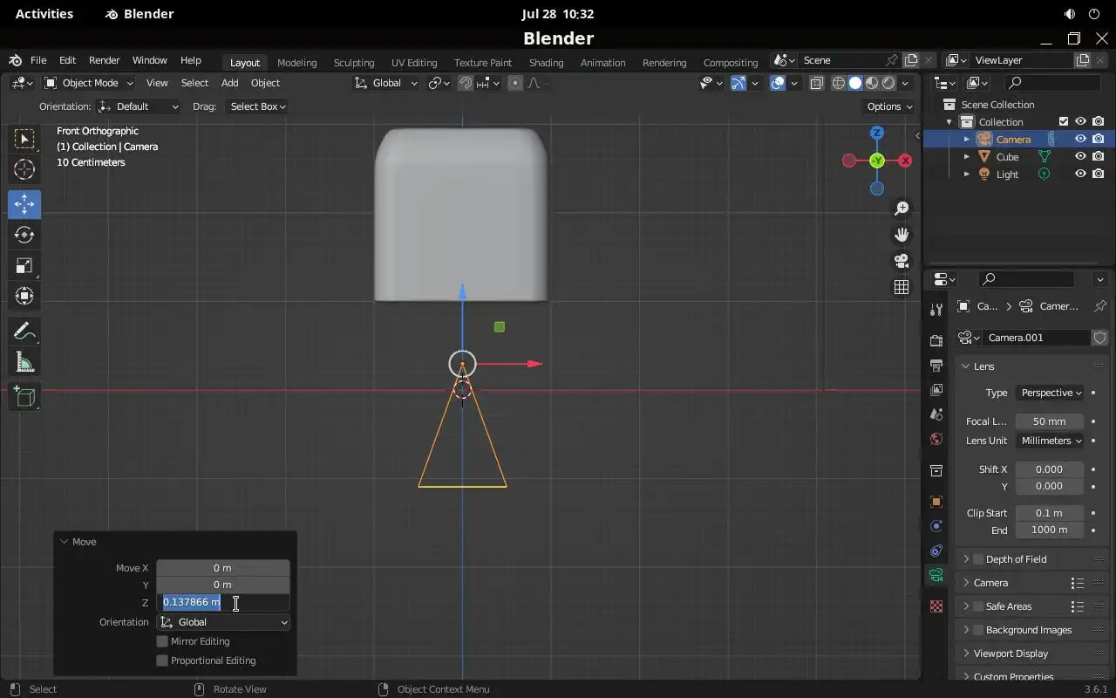1116x698 pixels.
Task: Open the Object properties tab
Action: click(936, 502)
